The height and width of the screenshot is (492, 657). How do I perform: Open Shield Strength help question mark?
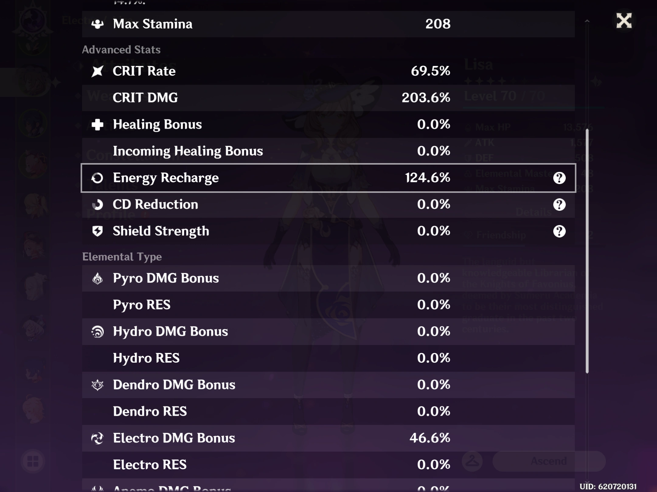coord(559,231)
